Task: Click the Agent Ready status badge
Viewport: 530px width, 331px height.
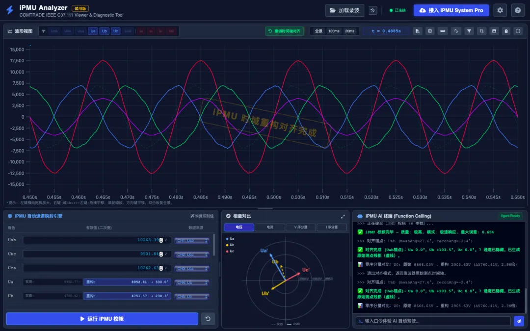Action: 510,216
